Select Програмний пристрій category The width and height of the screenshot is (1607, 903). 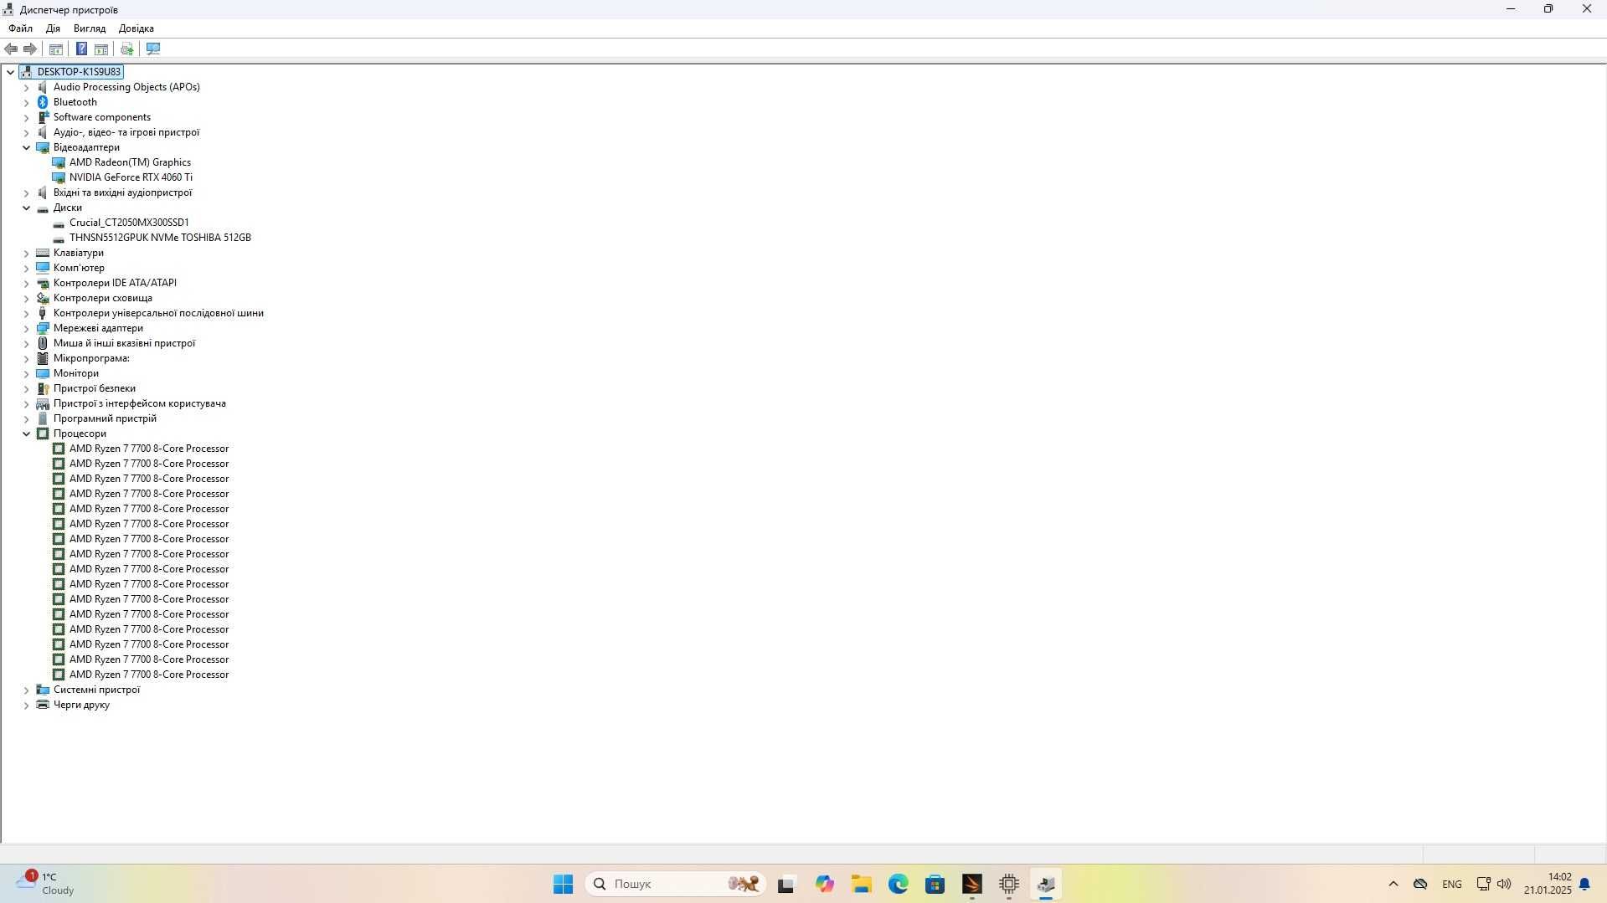click(x=105, y=418)
